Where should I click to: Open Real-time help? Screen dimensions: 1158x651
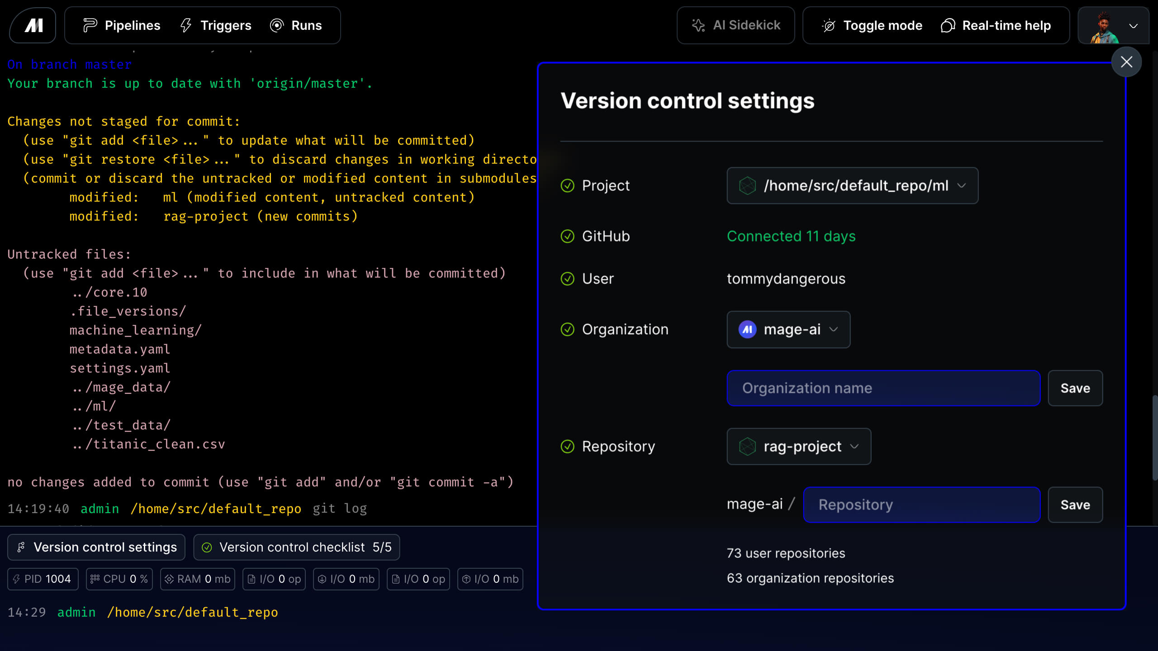point(996,25)
